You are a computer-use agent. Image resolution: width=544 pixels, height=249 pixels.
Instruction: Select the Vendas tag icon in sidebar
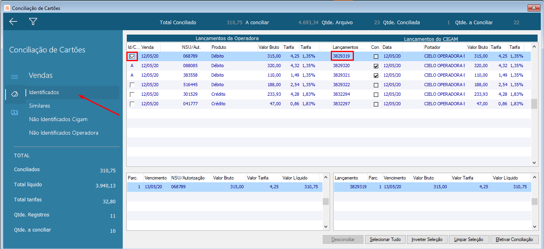(14, 94)
